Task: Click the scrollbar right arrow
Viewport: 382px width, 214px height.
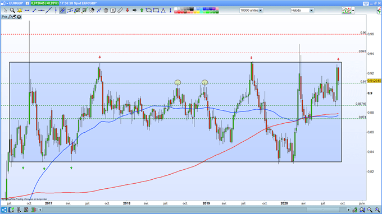Action: [349, 210]
